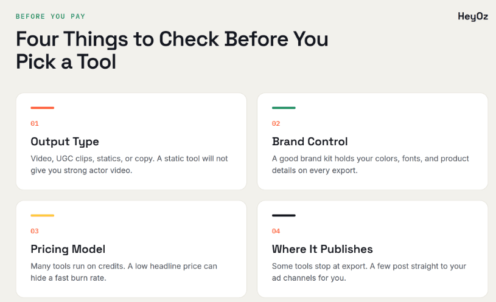Image resolution: width=496 pixels, height=302 pixels.
Task: Click the HeyOz logo
Action: [473, 16]
